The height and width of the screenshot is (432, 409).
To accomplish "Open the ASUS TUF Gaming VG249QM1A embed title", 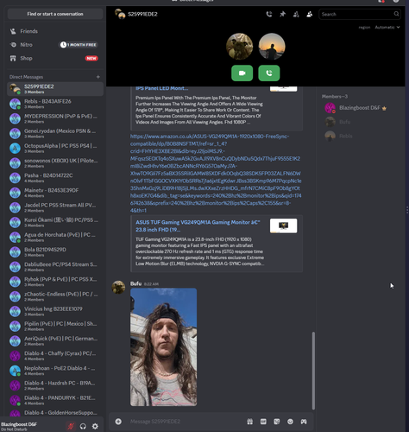I will [x=198, y=226].
